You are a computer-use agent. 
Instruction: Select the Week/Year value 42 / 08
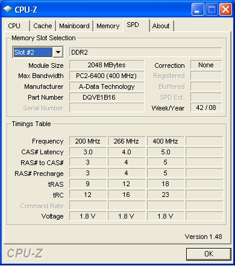click(x=206, y=107)
